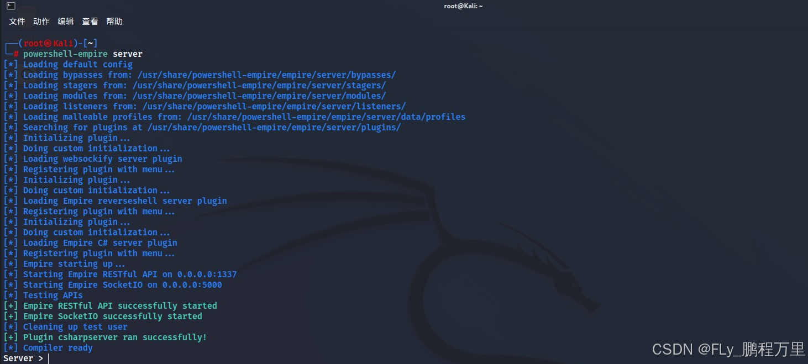Click the 'Loading stagers from:' path line

pyautogui.click(x=195, y=86)
